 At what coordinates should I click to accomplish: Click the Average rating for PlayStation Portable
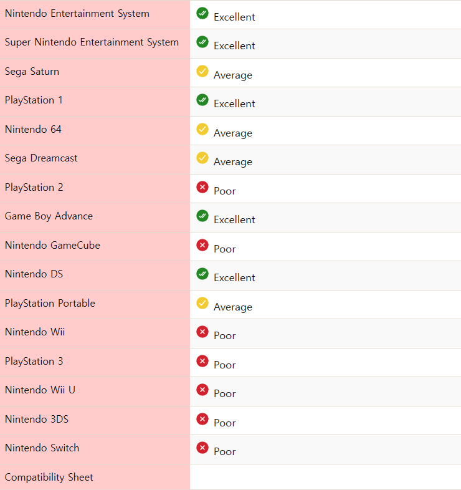point(233,307)
